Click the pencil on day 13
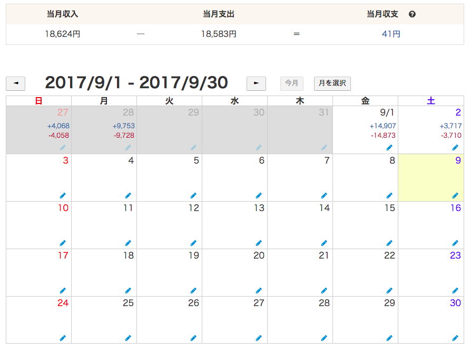The height and width of the screenshot is (351, 471). [x=259, y=243]
